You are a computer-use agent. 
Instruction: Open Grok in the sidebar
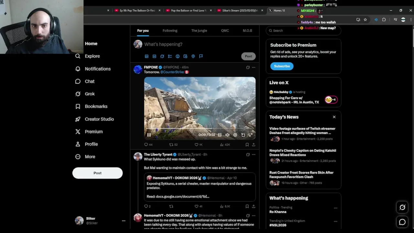point(85,94)
